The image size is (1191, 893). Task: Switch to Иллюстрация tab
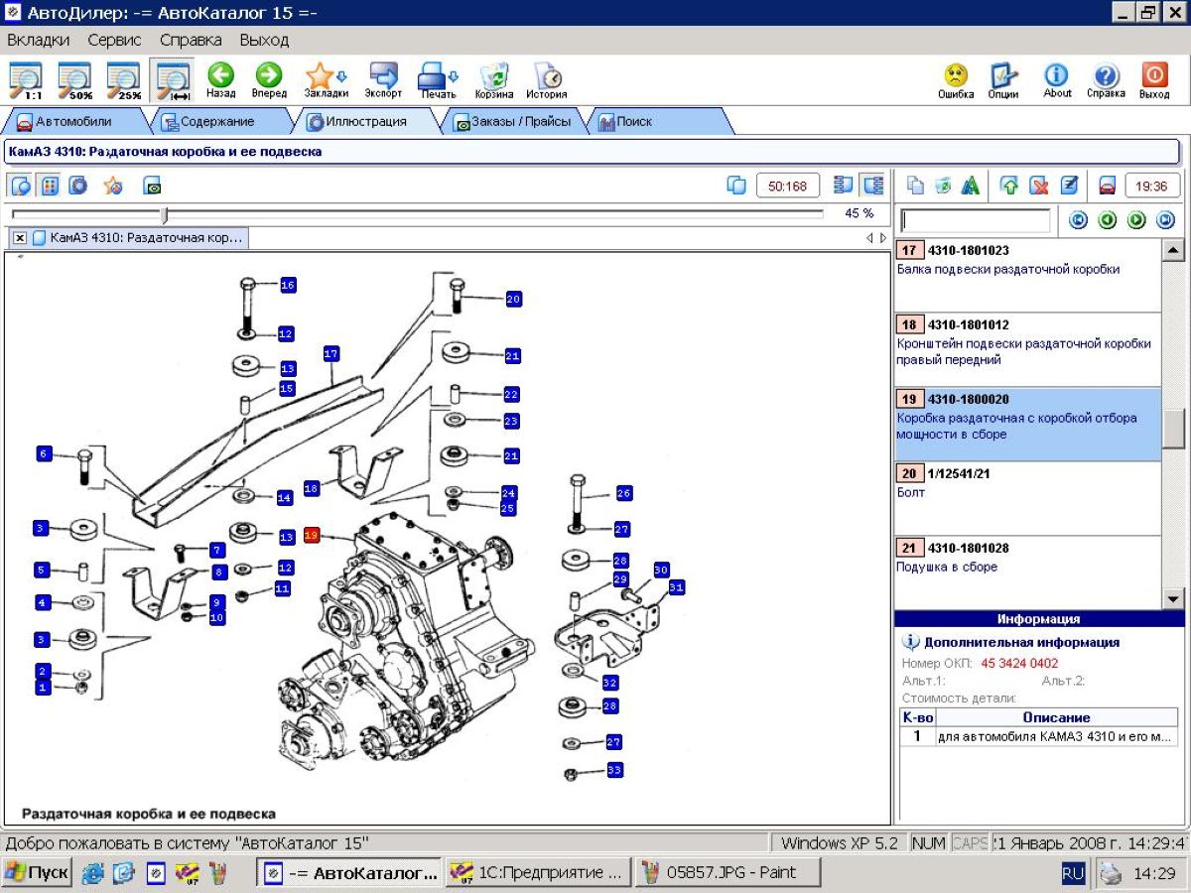(x=365, y=121)
